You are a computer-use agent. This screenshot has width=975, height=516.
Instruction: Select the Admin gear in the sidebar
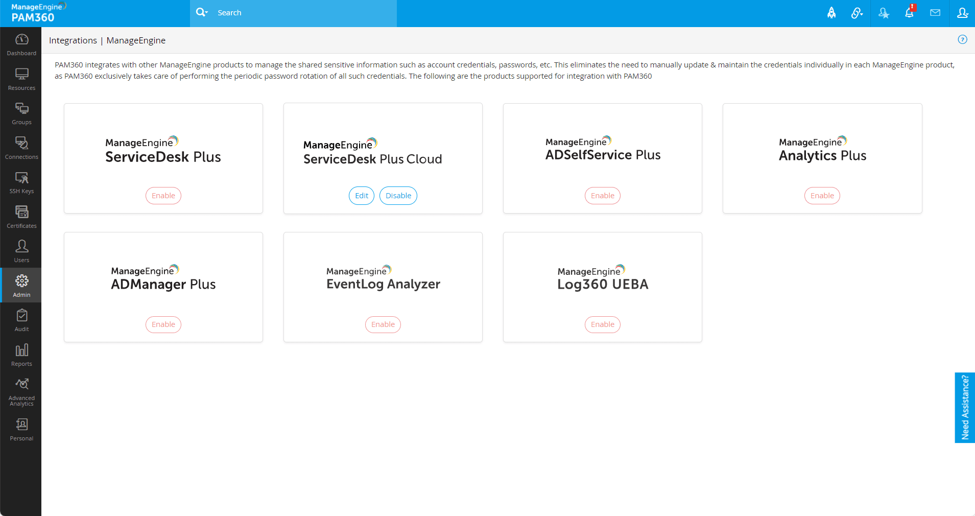[21, 286]
